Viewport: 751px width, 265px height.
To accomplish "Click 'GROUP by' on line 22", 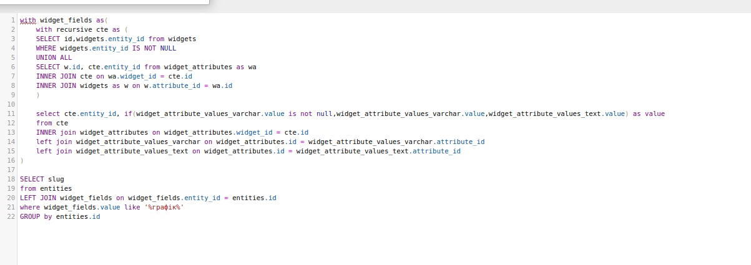I will point(36,216).
